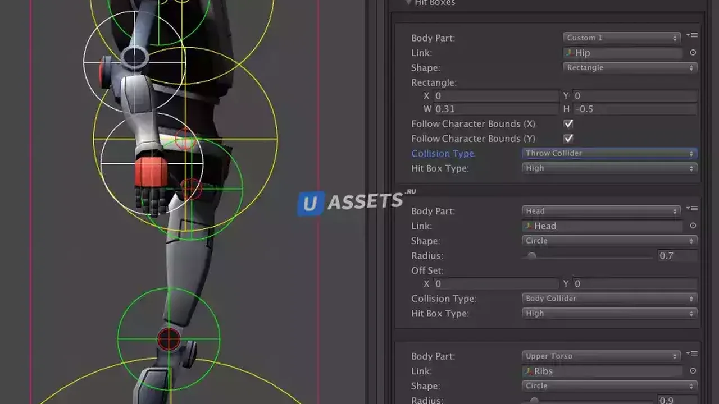Open the Body Part dropdown showing Custom 1
The height and width of the screenshot is (404, 719).
(621, 38)
